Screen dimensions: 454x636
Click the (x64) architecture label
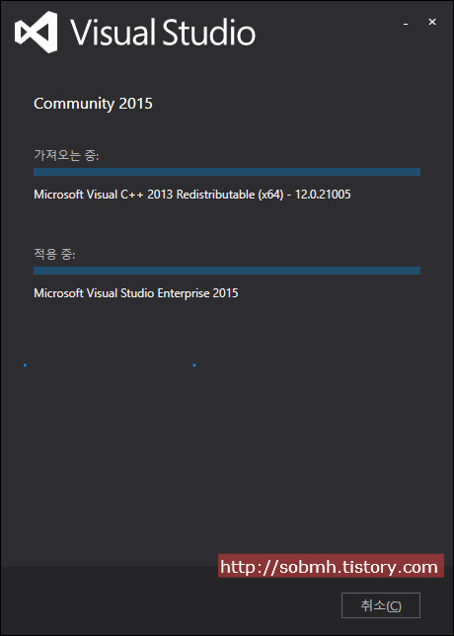270,195
